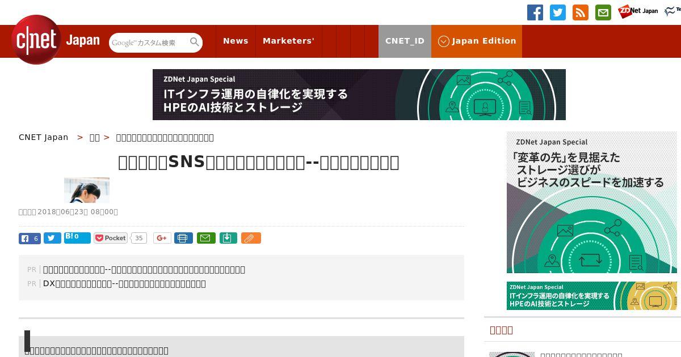Open the News menu
The image size is (681, 357).
coord(236,41)
